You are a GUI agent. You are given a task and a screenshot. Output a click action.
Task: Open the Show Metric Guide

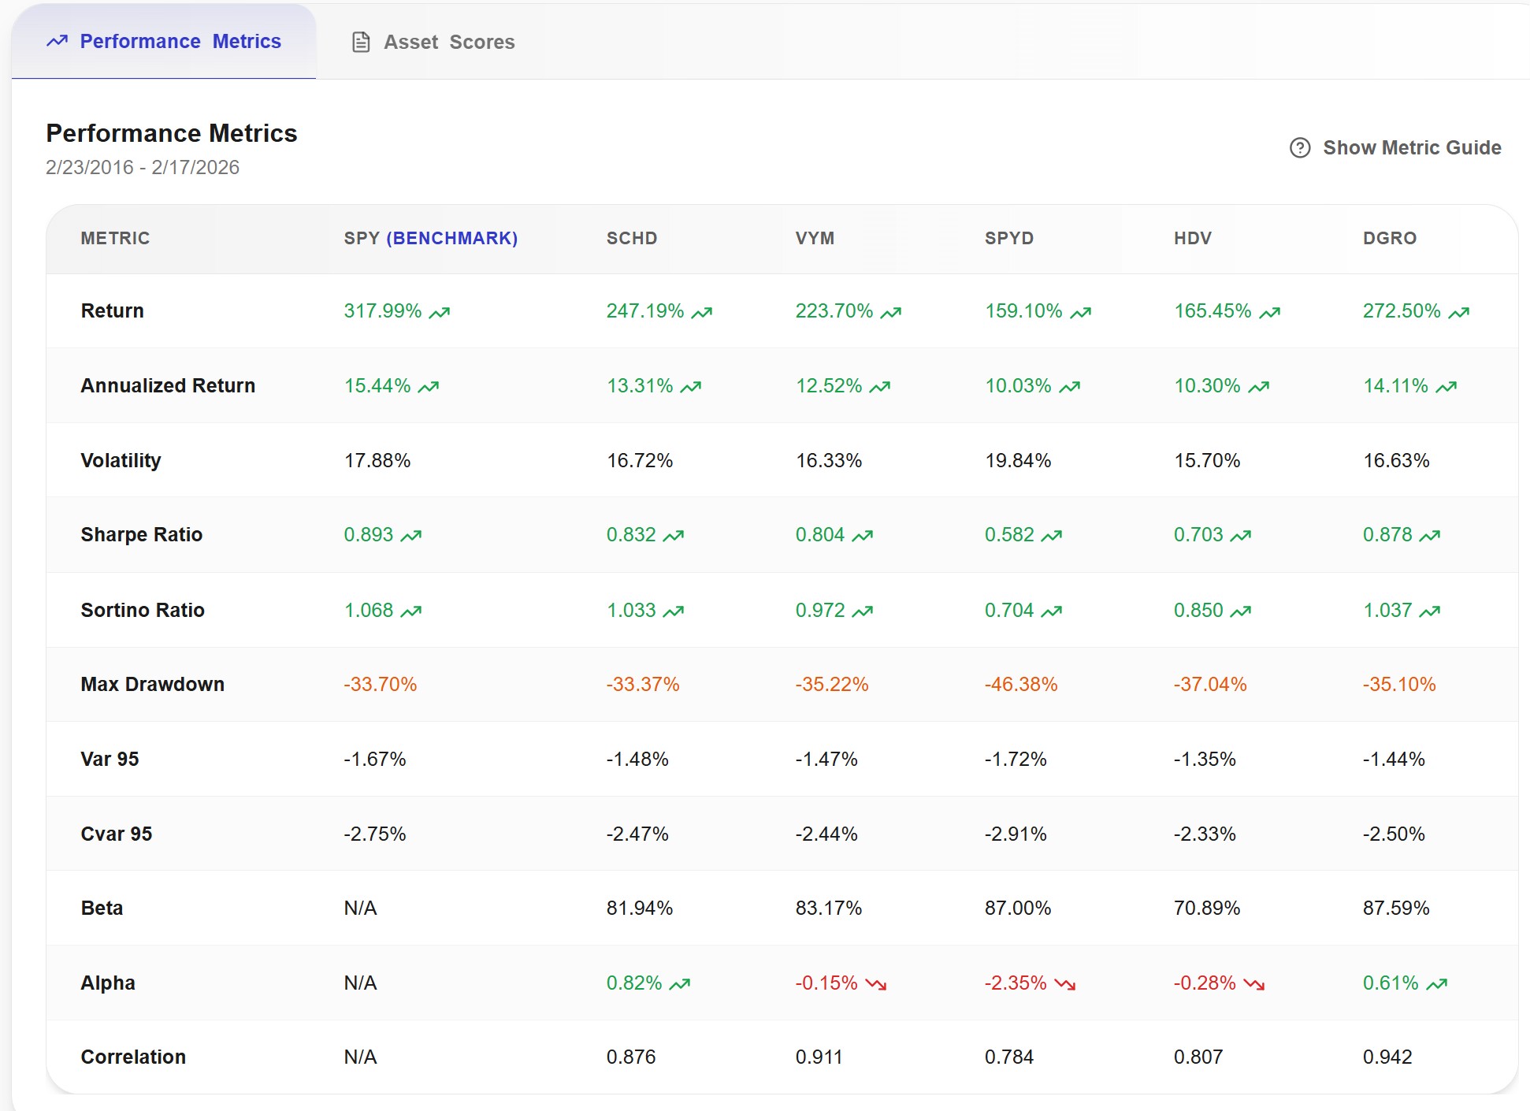[x=1412, y=147]
